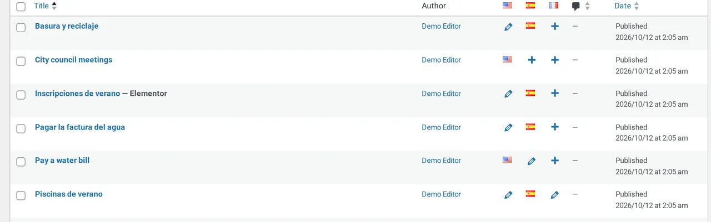Viewport: 711px width, 222px height.
Task: Add French translation for Inscripciones de verano
Action: click(554, 94)
